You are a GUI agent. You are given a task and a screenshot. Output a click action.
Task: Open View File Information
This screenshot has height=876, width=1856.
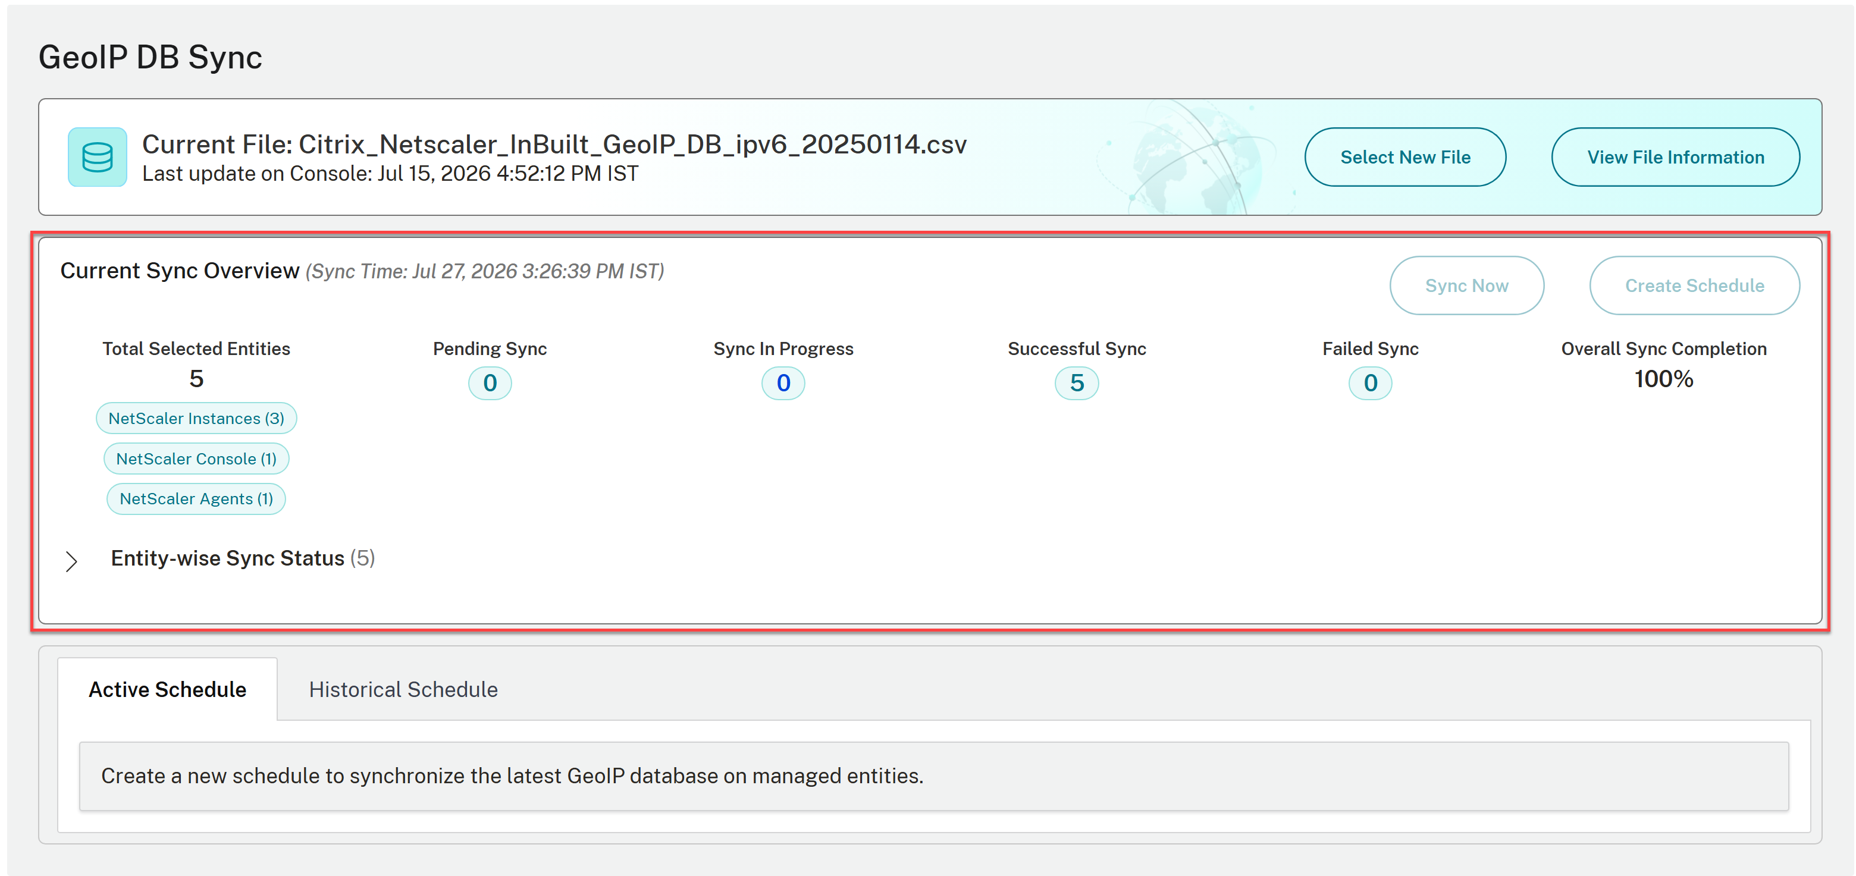[x=1675, y=157]
